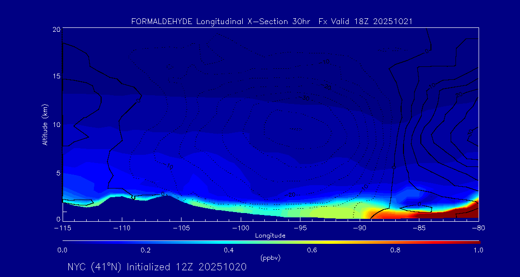
Task: Click altitude axis tick label 10
Action: coord(56,125)
